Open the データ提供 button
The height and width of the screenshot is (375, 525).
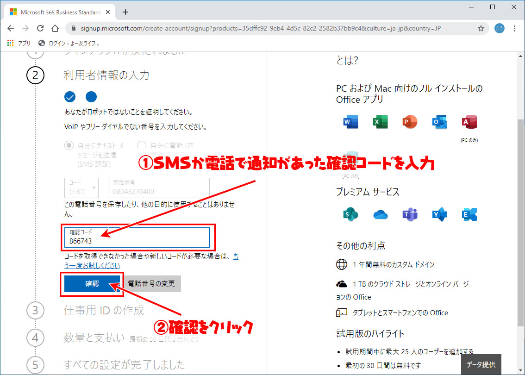481,365
